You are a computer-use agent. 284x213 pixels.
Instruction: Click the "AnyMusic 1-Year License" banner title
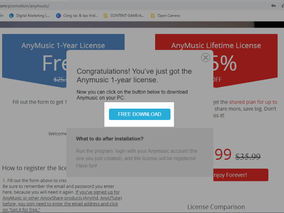63,45
